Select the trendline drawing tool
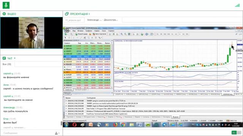This screenshot has height=136, width=243. [x=81, y=38]
